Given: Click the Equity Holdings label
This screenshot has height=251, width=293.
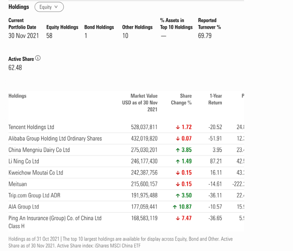Looking at the screenshot, I should coord(62,27).
